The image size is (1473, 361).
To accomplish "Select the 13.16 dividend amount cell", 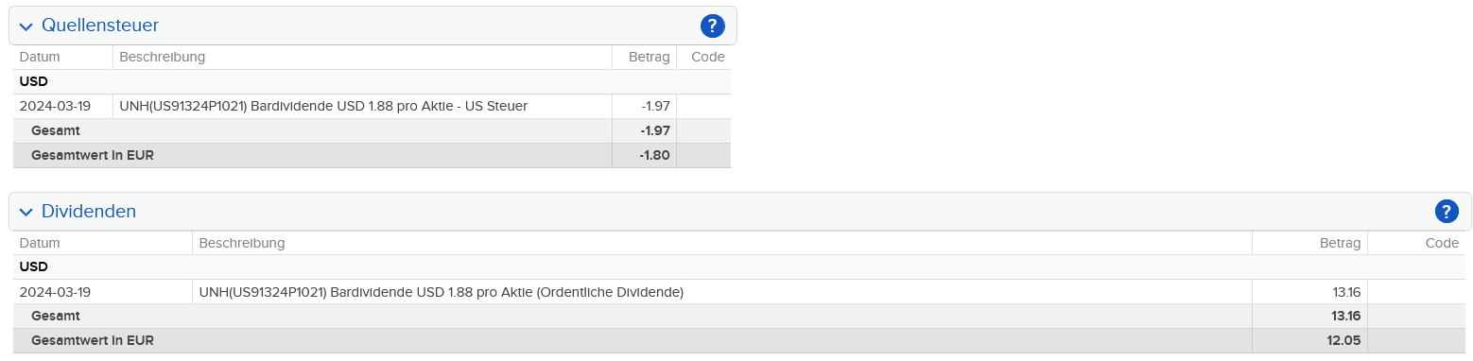I will [1310, 292].
